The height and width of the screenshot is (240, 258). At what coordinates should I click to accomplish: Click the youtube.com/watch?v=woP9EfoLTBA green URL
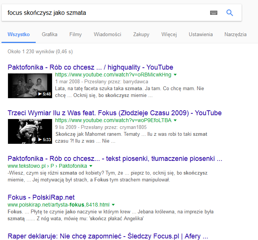click(113, 121)
